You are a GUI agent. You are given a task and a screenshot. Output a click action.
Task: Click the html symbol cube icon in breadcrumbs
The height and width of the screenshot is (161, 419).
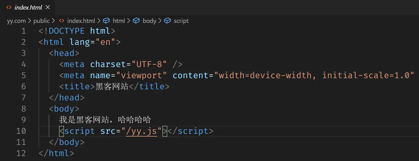106,21
